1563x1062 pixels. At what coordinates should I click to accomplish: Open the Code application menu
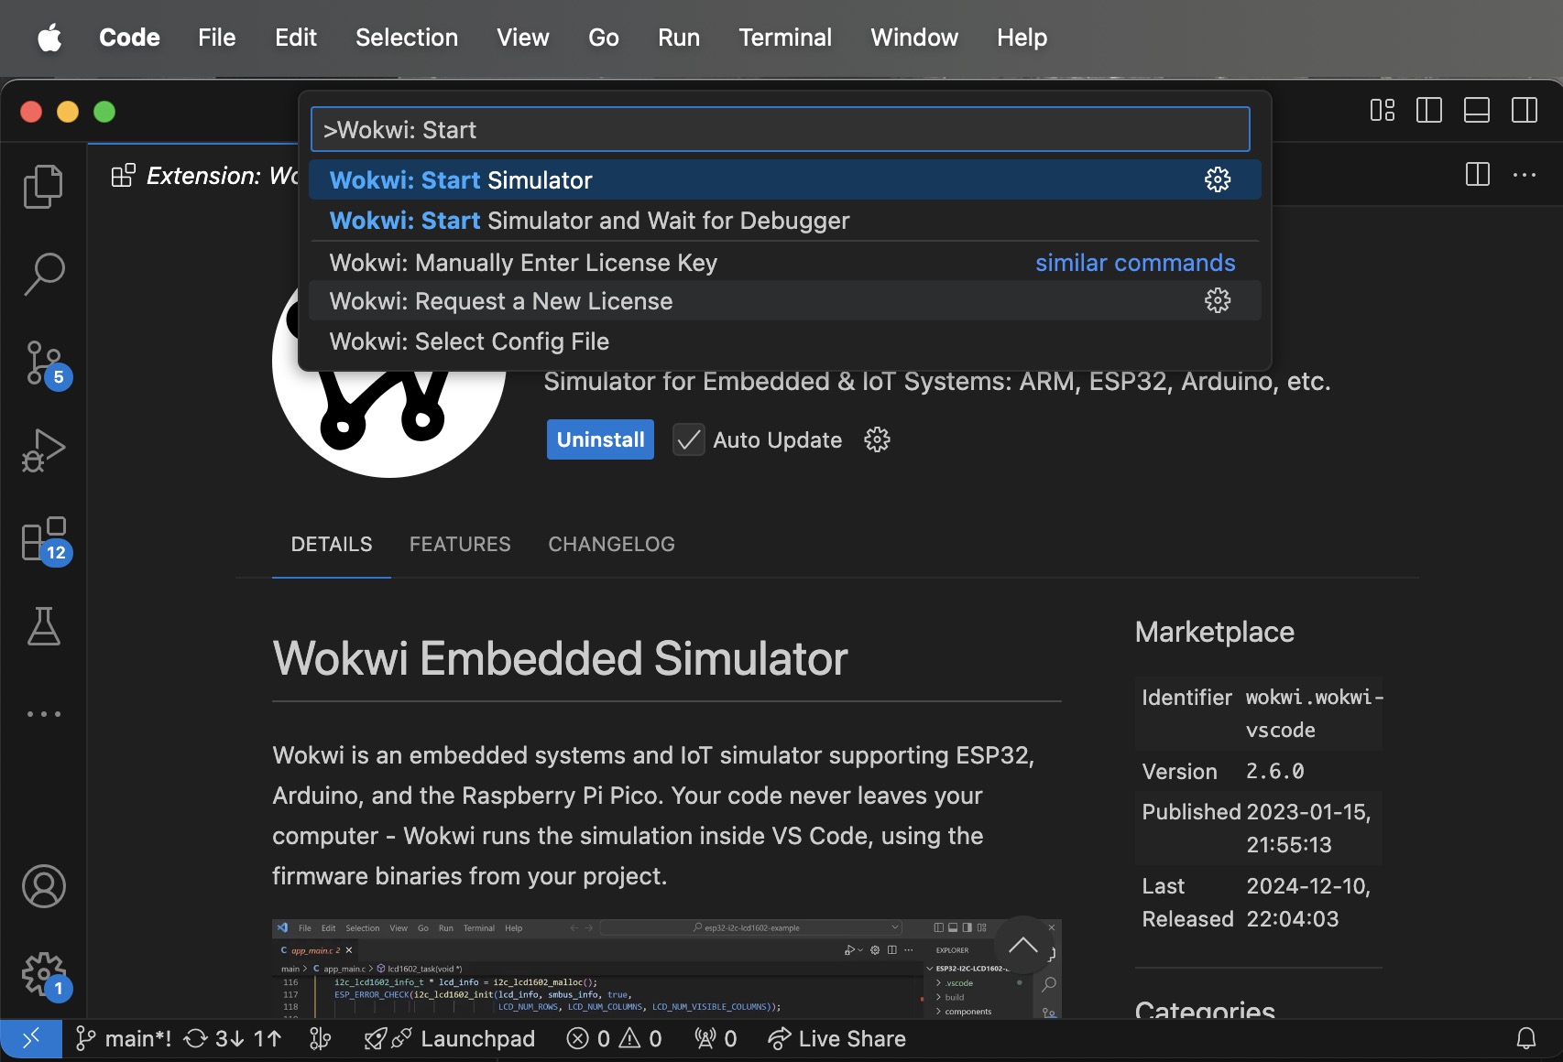click(x=129, y=38)
